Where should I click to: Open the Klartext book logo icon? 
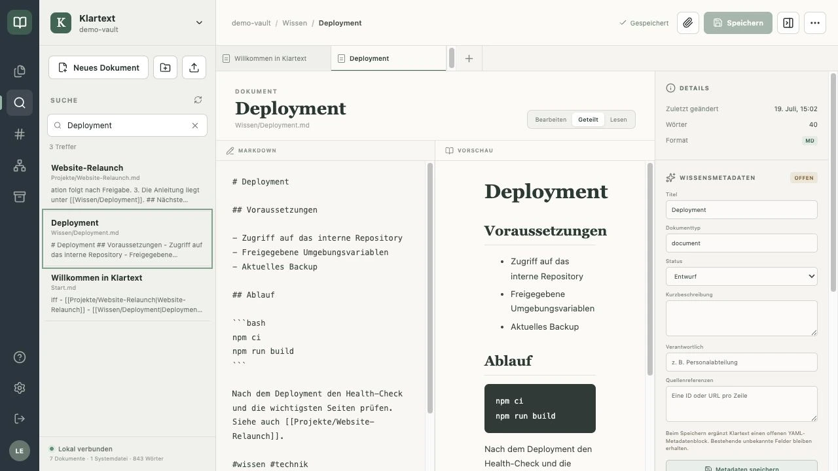pos(20,22)
